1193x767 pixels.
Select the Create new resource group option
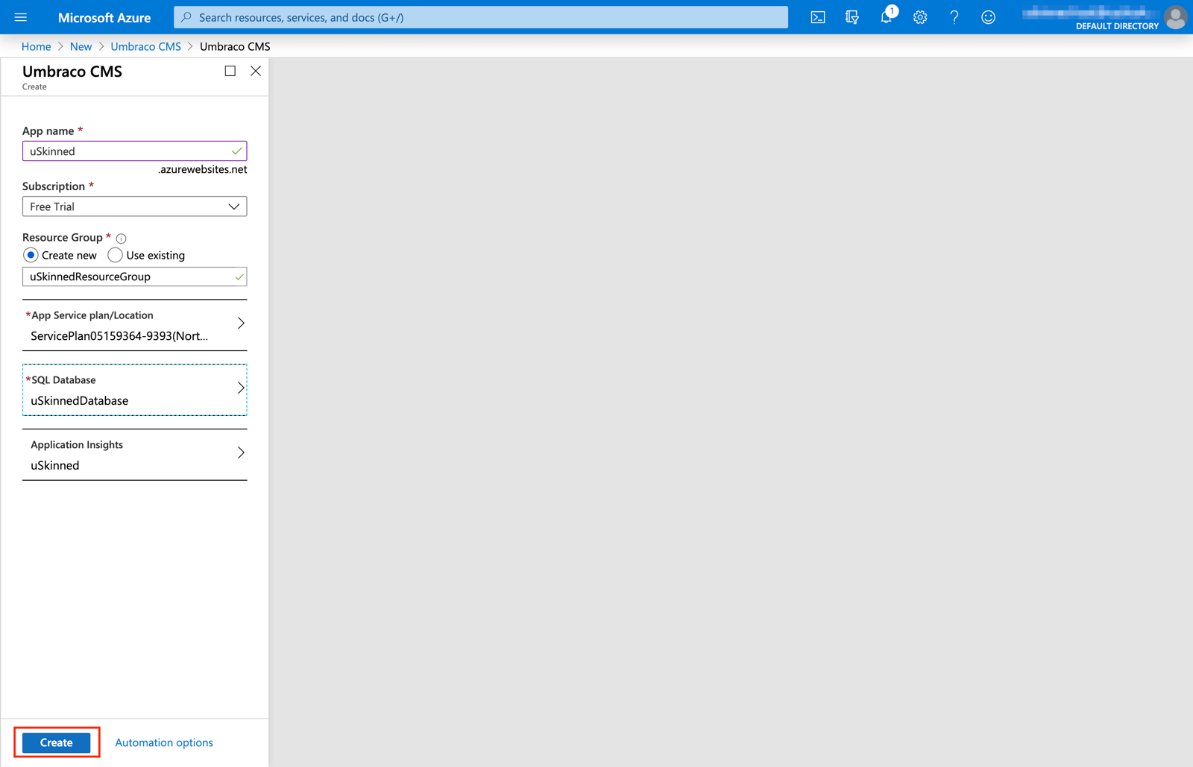(x=31, y=255)
